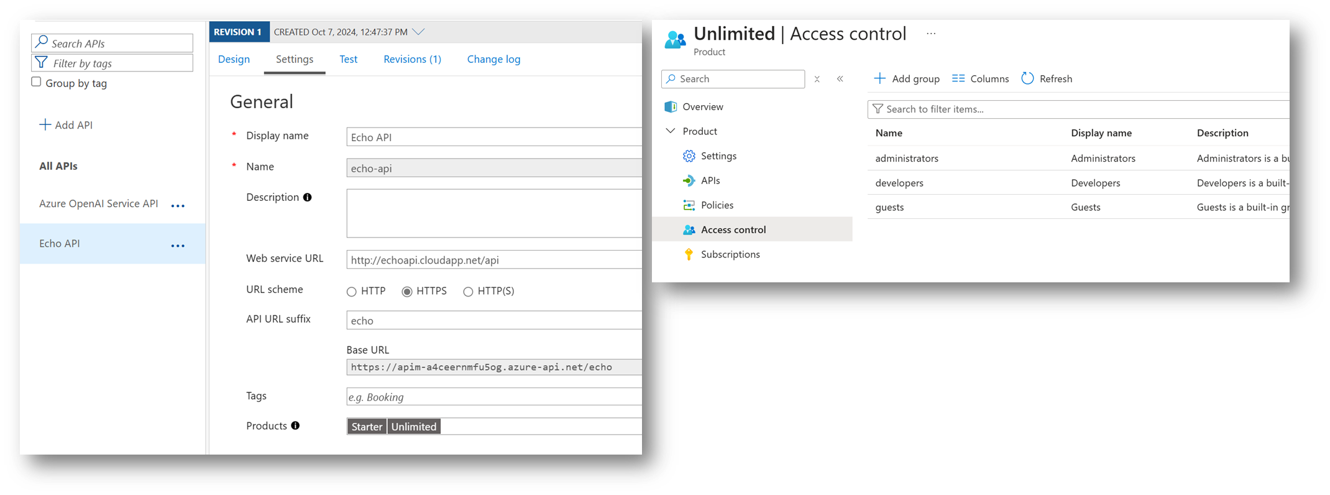Open Policies in the product sidebar

[x=717, y=205]
